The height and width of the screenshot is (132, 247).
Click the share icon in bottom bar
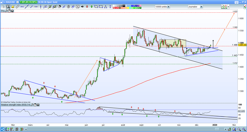coord(3,129)
